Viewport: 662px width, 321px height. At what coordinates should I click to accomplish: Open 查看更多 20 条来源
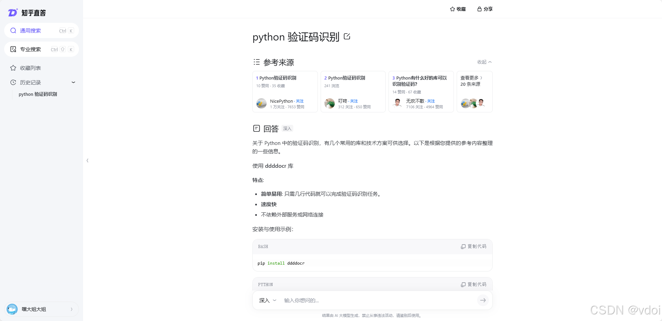coord(475,92)
